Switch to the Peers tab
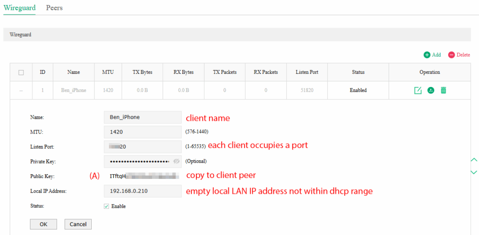Screen dimensions: 479x235 pyautogui.click(x=54, y=8)
